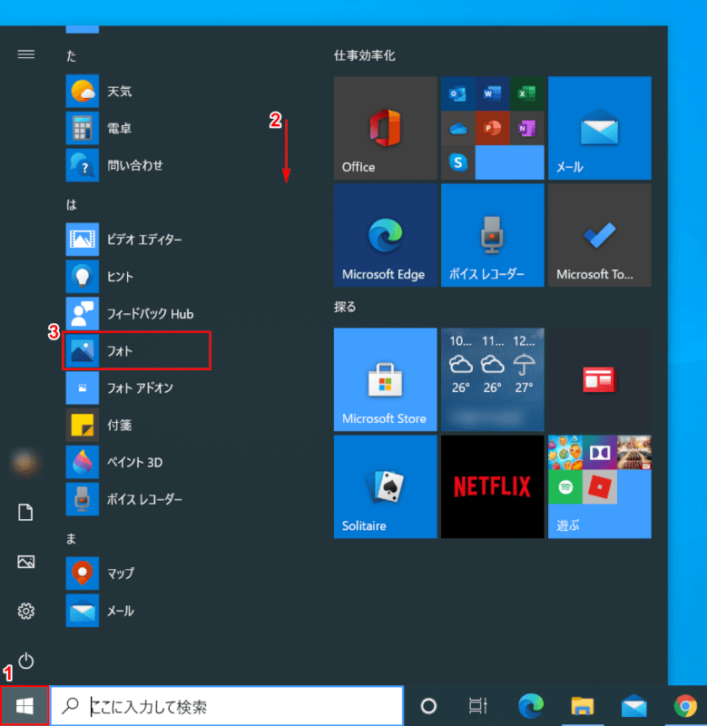This screenshot has width=707, height=726.
Task: Open the red news tile
Action: (x=600, y=379)
